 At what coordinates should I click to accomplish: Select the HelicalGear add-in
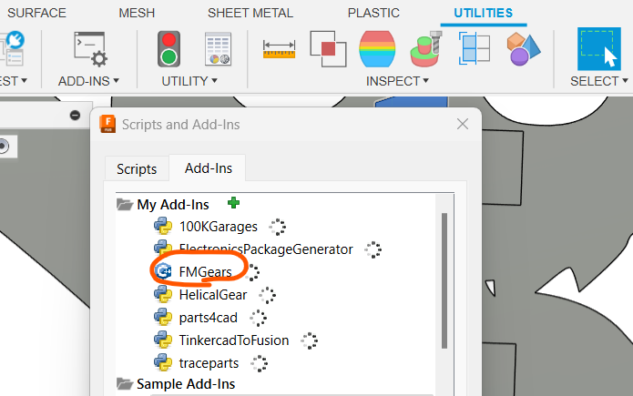coord(213,295)
